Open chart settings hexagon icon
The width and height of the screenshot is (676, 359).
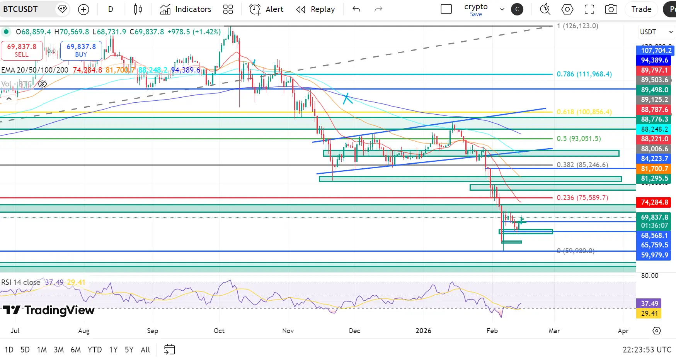point(567,9)
